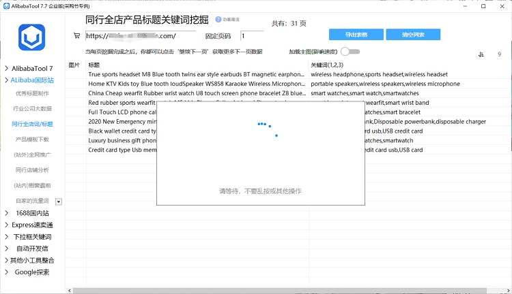
Task: Collapse the ALibaba国际站 section
Action: click(x=7, y=80)
